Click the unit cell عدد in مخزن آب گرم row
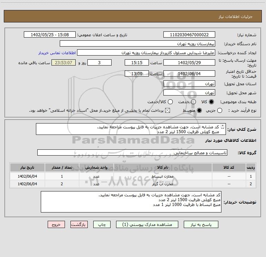 [96, 184]
